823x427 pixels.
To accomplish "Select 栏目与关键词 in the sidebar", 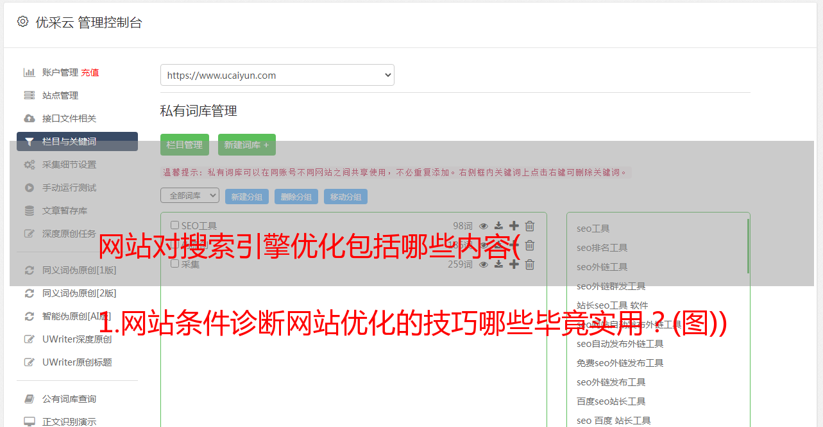I will coord(77,141).
